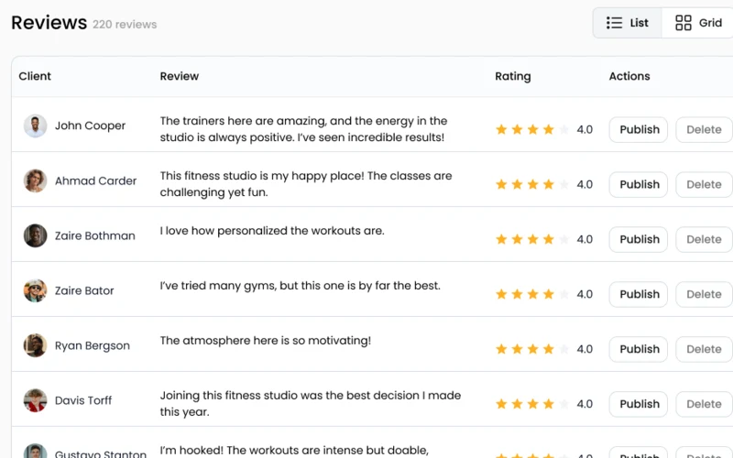Publish Davis Torff's review
The width and height of the screenshot is (733, 458).
[x=639, y=404]
